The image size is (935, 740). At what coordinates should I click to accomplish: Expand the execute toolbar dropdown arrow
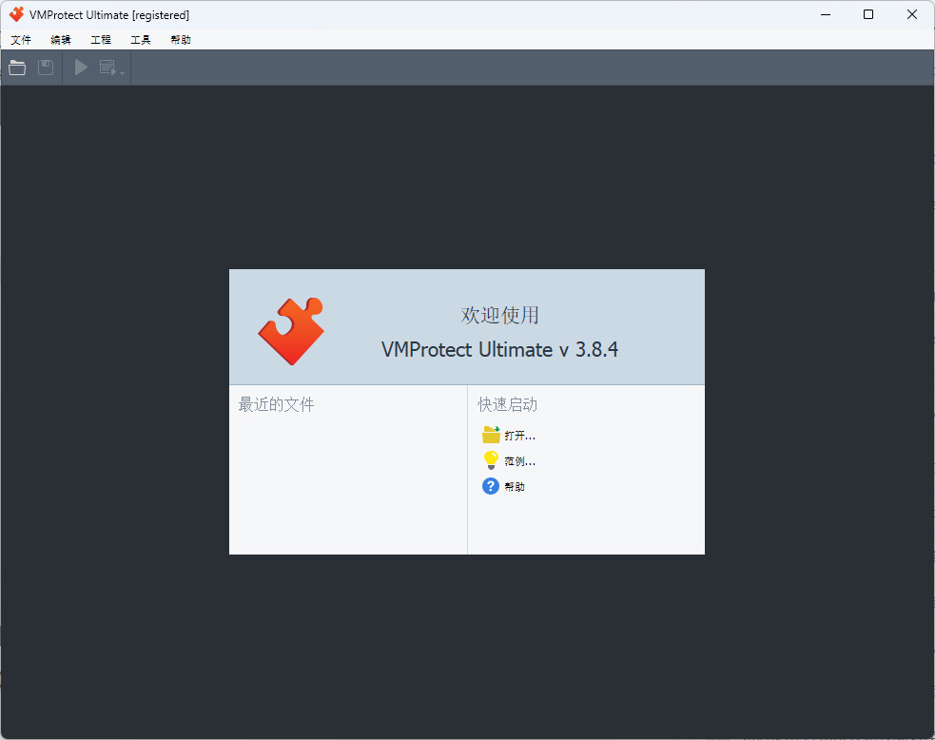123,72
